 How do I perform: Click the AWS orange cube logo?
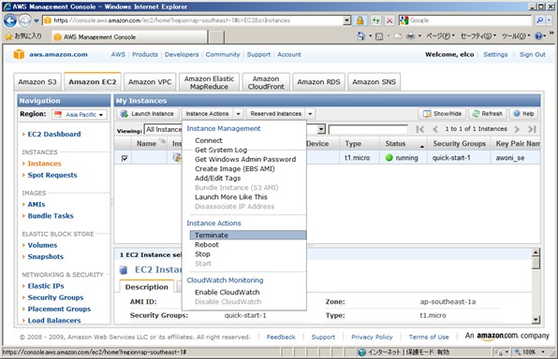pos(19,54)
